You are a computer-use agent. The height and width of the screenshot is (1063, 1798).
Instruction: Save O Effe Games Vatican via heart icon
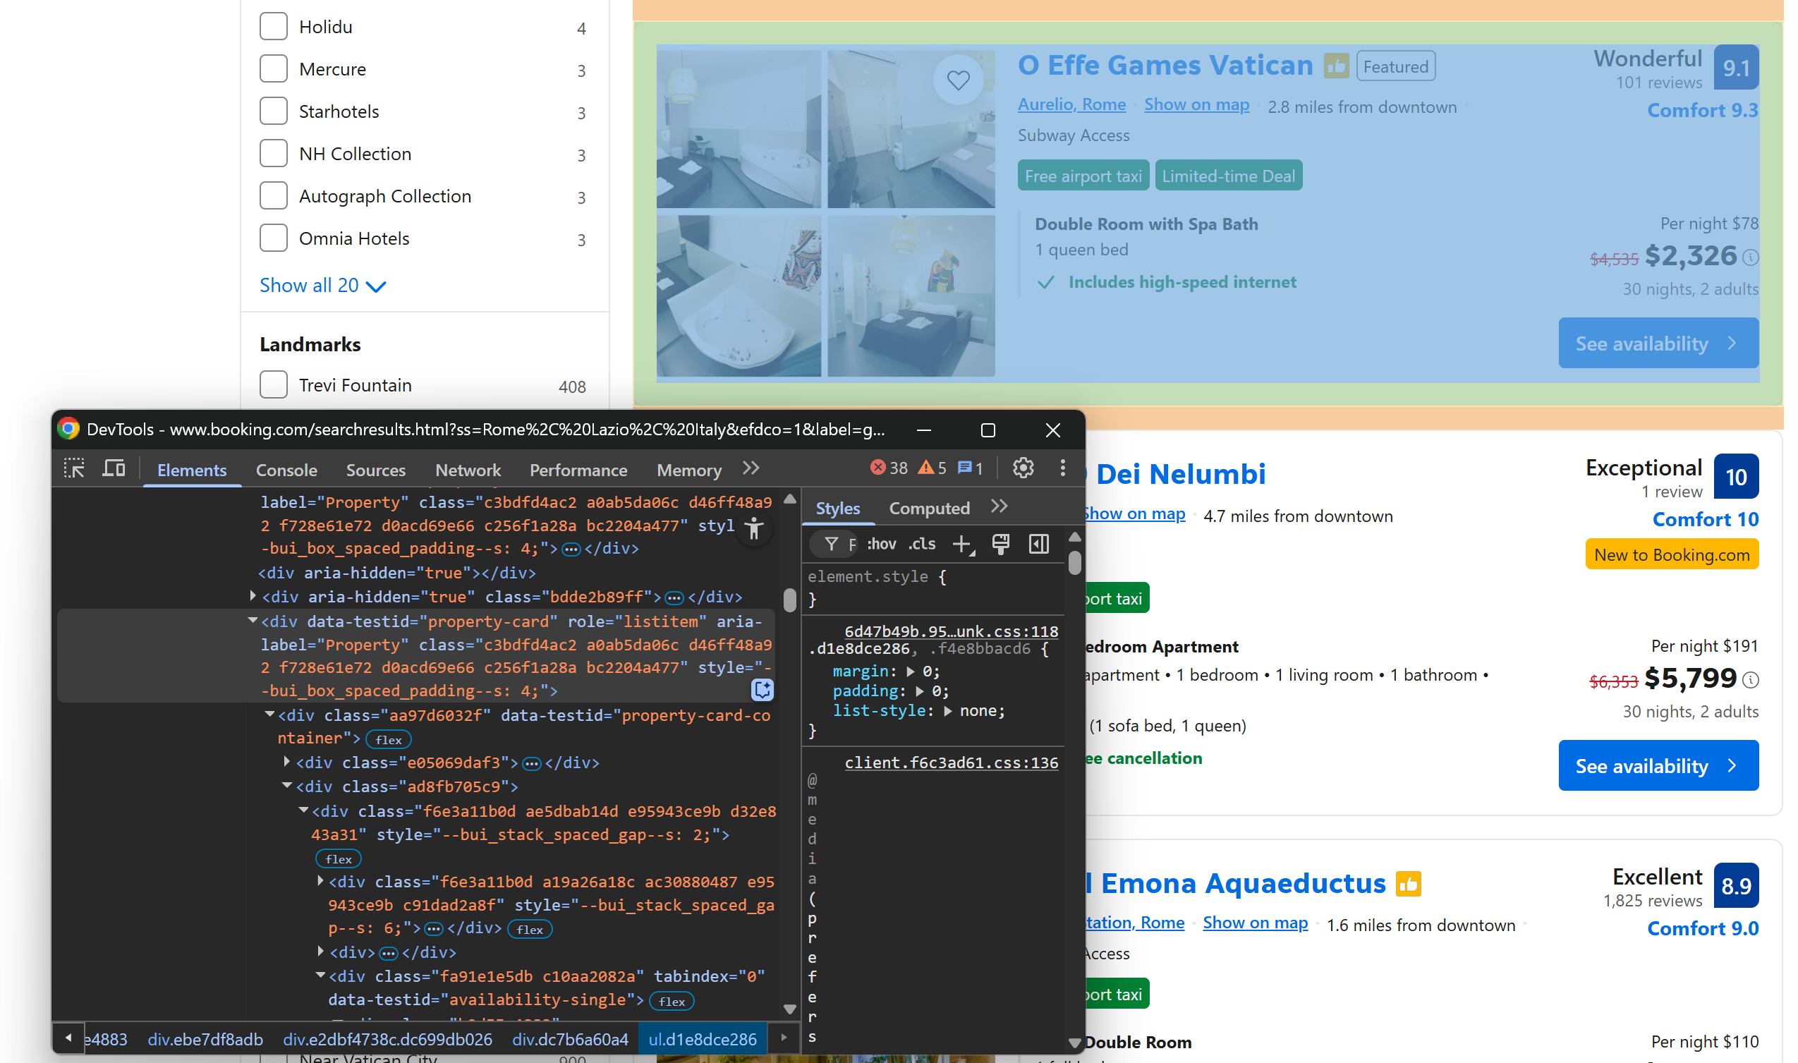[958, 80]
